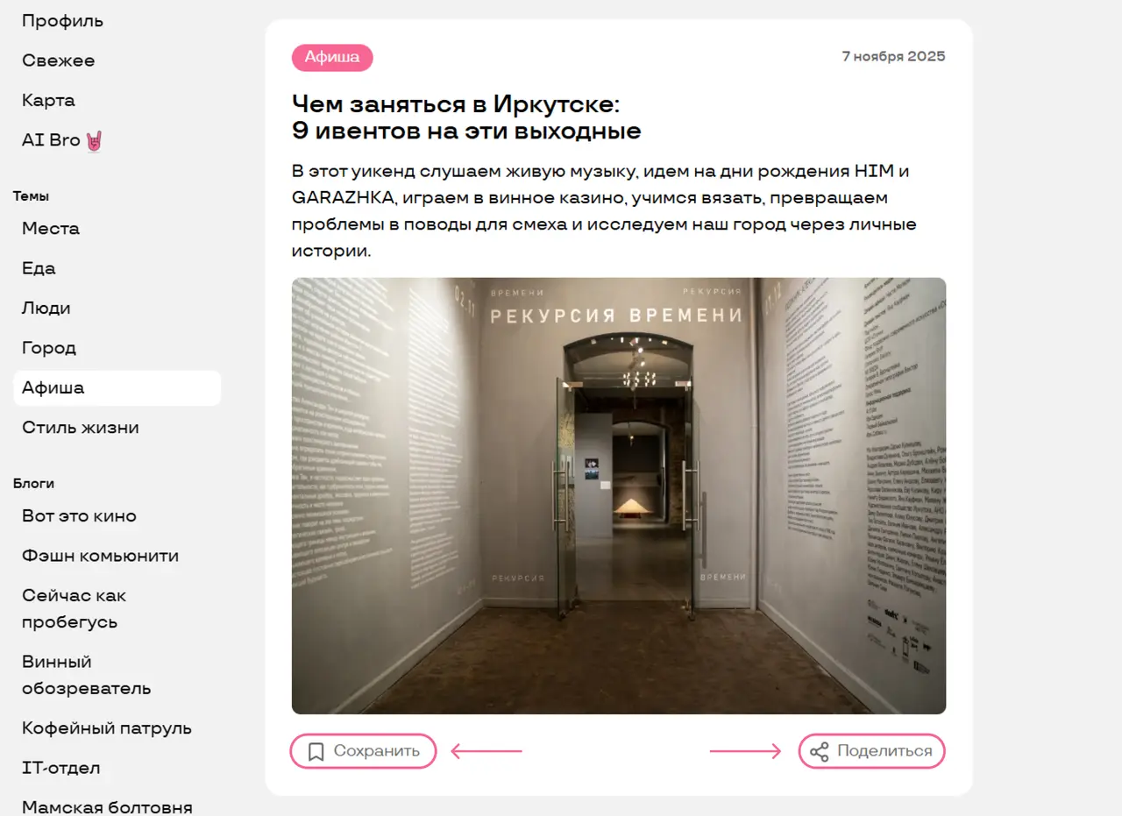1122x816 pixels.
Task: Open the article headline about Иркутск events
Action: (x=466, y=117)
